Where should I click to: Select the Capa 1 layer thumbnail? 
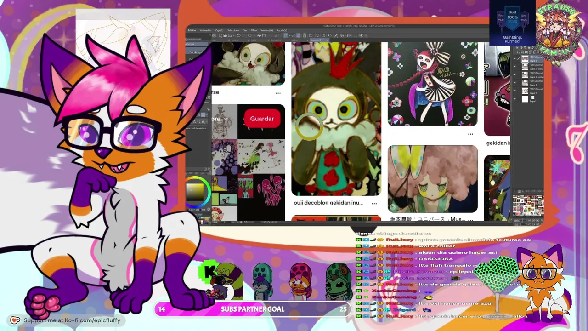pyautogui.click(x=525, y=91)
